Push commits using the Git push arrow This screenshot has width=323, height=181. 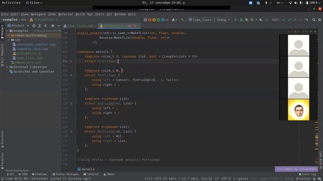point(295,20)
